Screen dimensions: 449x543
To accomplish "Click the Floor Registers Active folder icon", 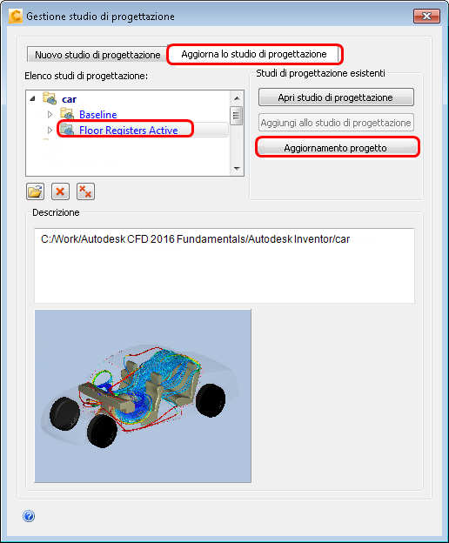I will pos(67,130).
